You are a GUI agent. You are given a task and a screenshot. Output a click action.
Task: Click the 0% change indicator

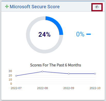[80, 34]
